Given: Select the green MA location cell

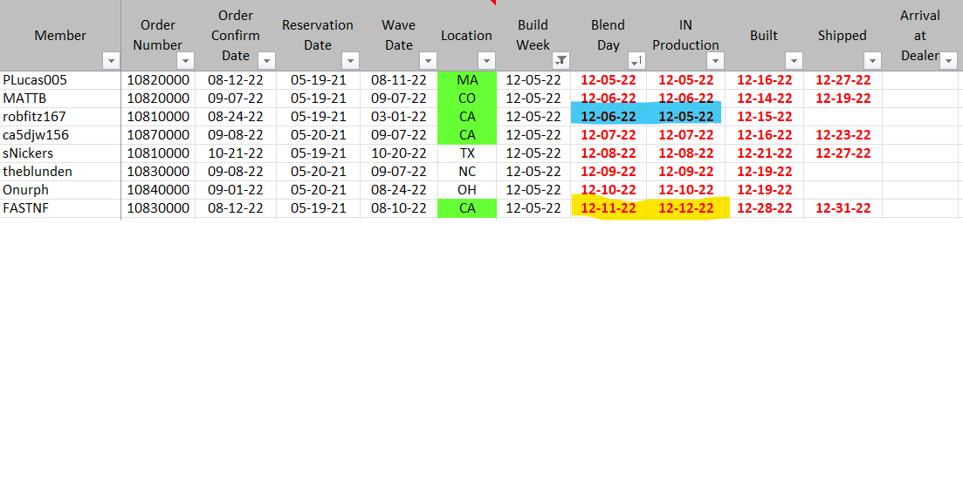Looking at the screenshot, I should click(467, 80).
